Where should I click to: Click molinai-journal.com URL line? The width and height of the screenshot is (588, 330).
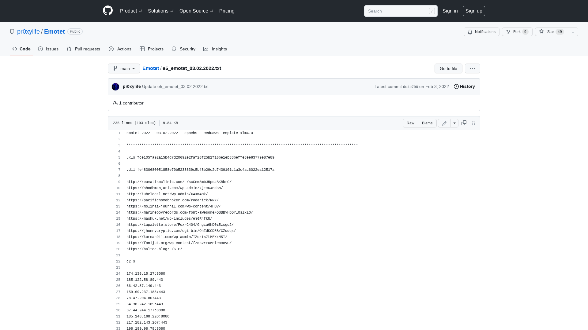point(174,207)
